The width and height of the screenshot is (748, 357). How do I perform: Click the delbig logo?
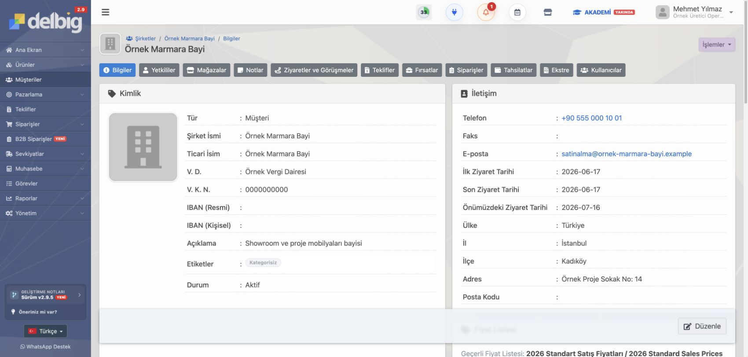[45, 21]
